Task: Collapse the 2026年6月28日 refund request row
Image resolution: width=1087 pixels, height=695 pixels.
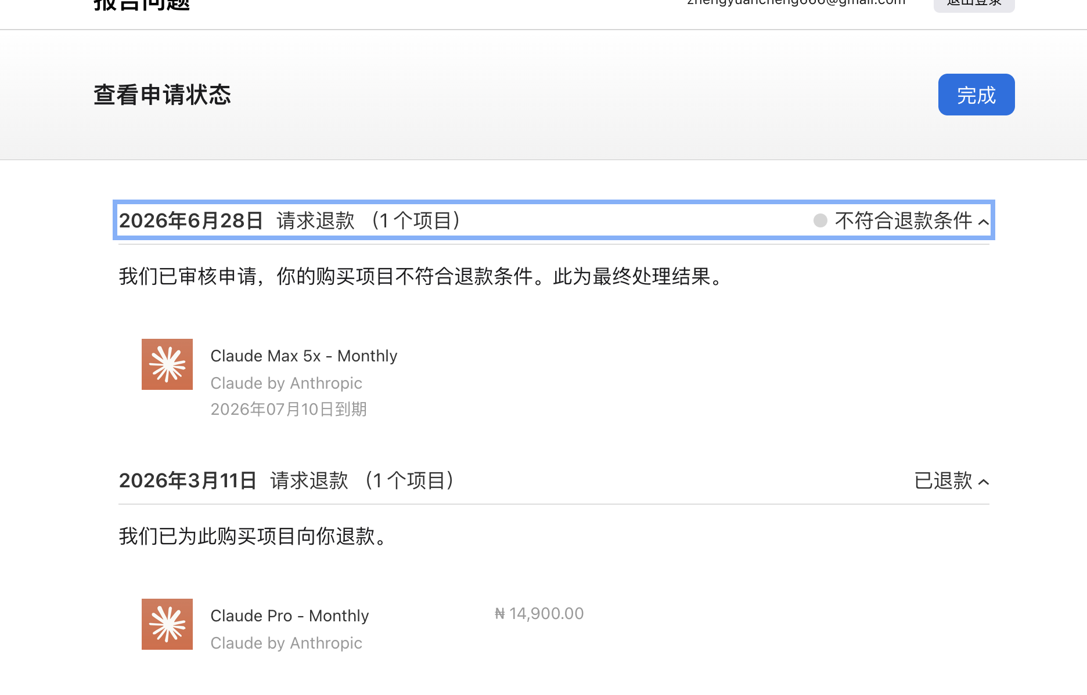Action: click(x=553, y=220)
